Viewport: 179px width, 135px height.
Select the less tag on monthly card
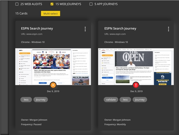[125, 100]
